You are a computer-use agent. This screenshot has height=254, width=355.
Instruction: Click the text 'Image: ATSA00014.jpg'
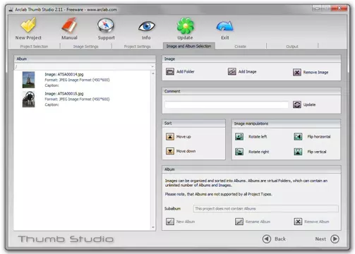[x=64, y=74]
